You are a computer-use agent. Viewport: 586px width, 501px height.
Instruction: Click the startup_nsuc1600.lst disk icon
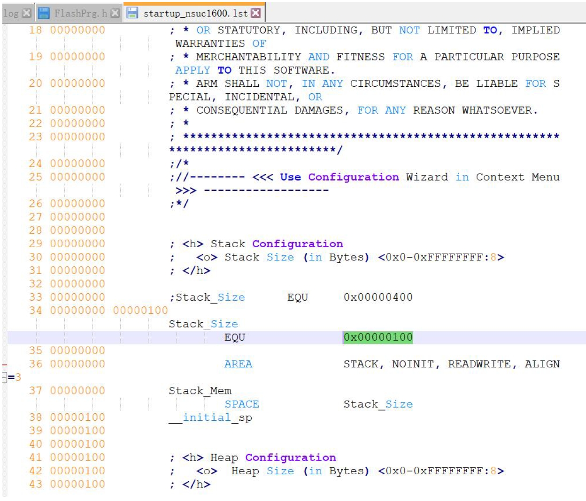[x=132, y=13]
